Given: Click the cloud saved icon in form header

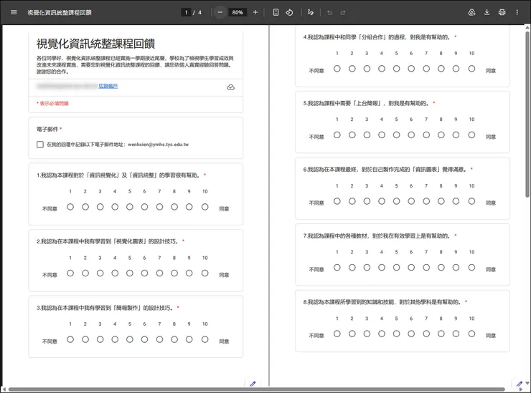Looking at the screenshot, I should tap(230, 87).
